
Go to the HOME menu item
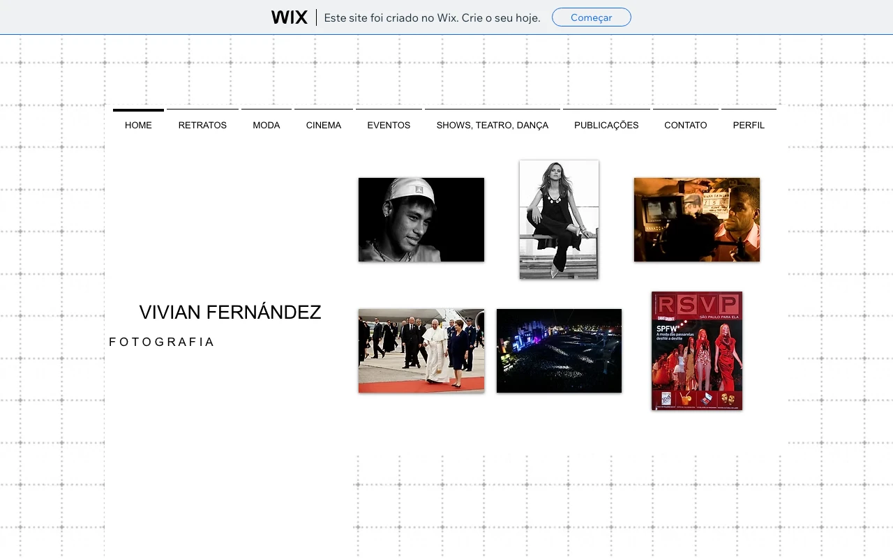[138, 125]
